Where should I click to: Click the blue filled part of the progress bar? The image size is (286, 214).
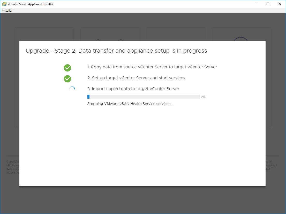(88, 97)
